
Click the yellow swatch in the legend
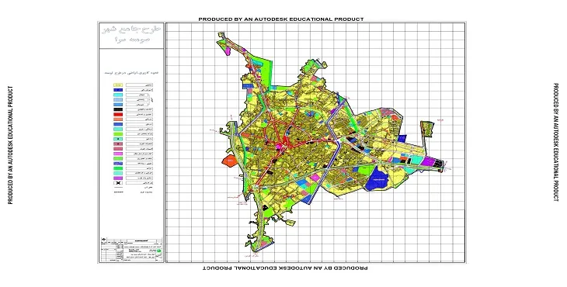click(118, 85)
